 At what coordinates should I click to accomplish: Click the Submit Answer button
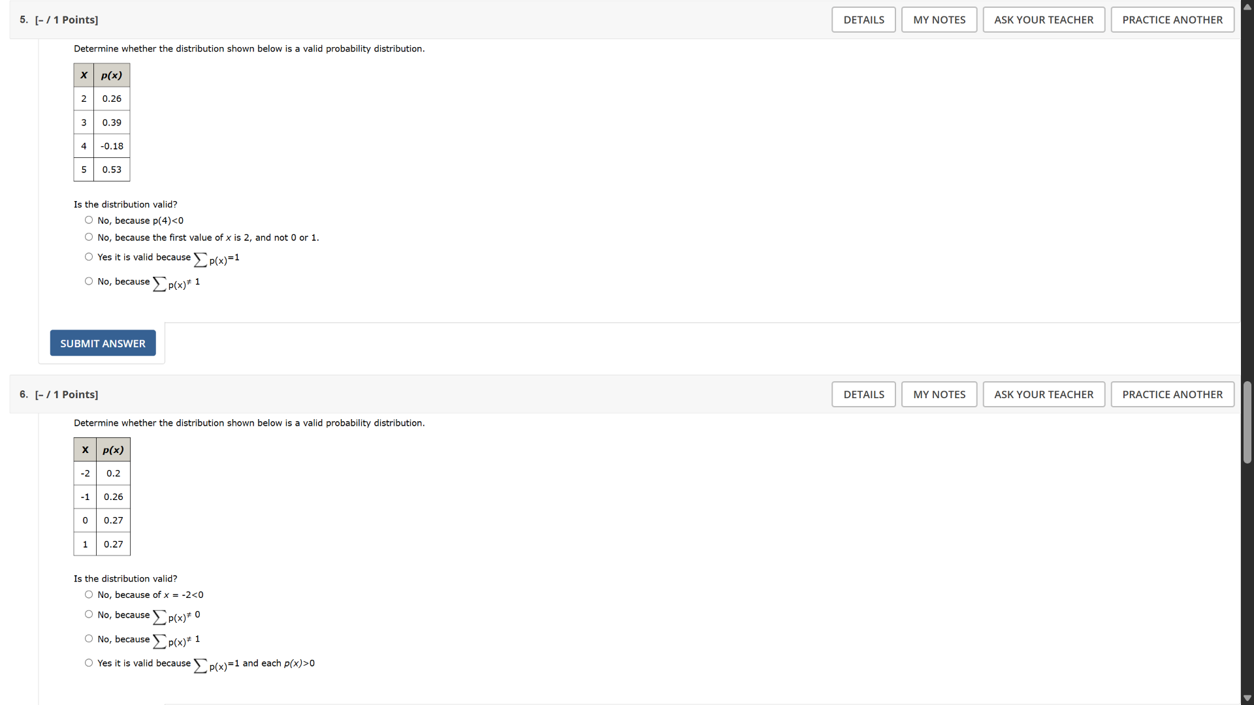103,343
